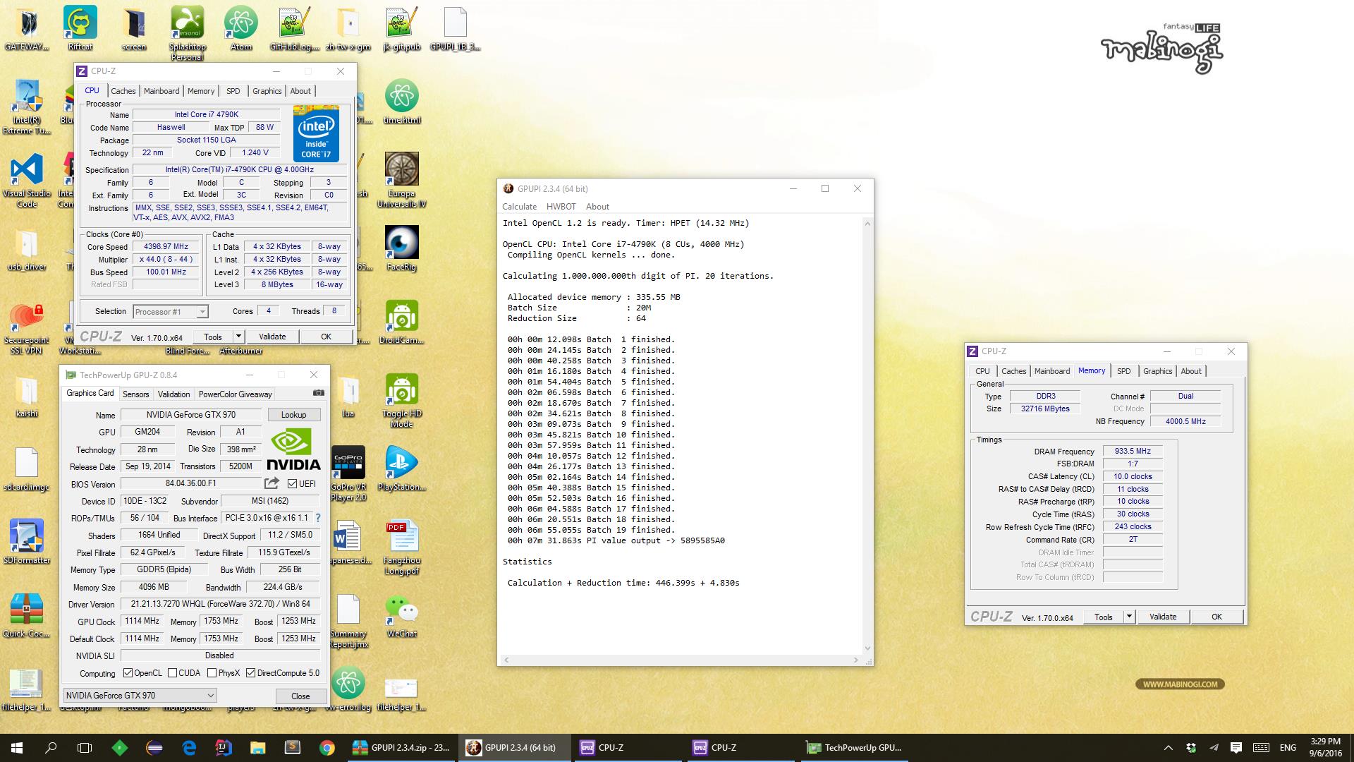Open the Splashtop Personal desktop shortcut
Image resolution: width=1354 pixels, height=762 pixels.
pyautogui.click(x=187, y=33)
